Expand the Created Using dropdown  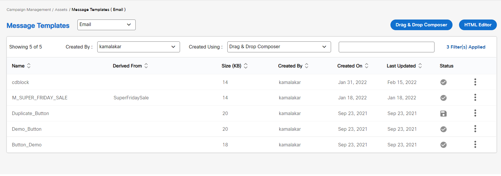point(279,47)
